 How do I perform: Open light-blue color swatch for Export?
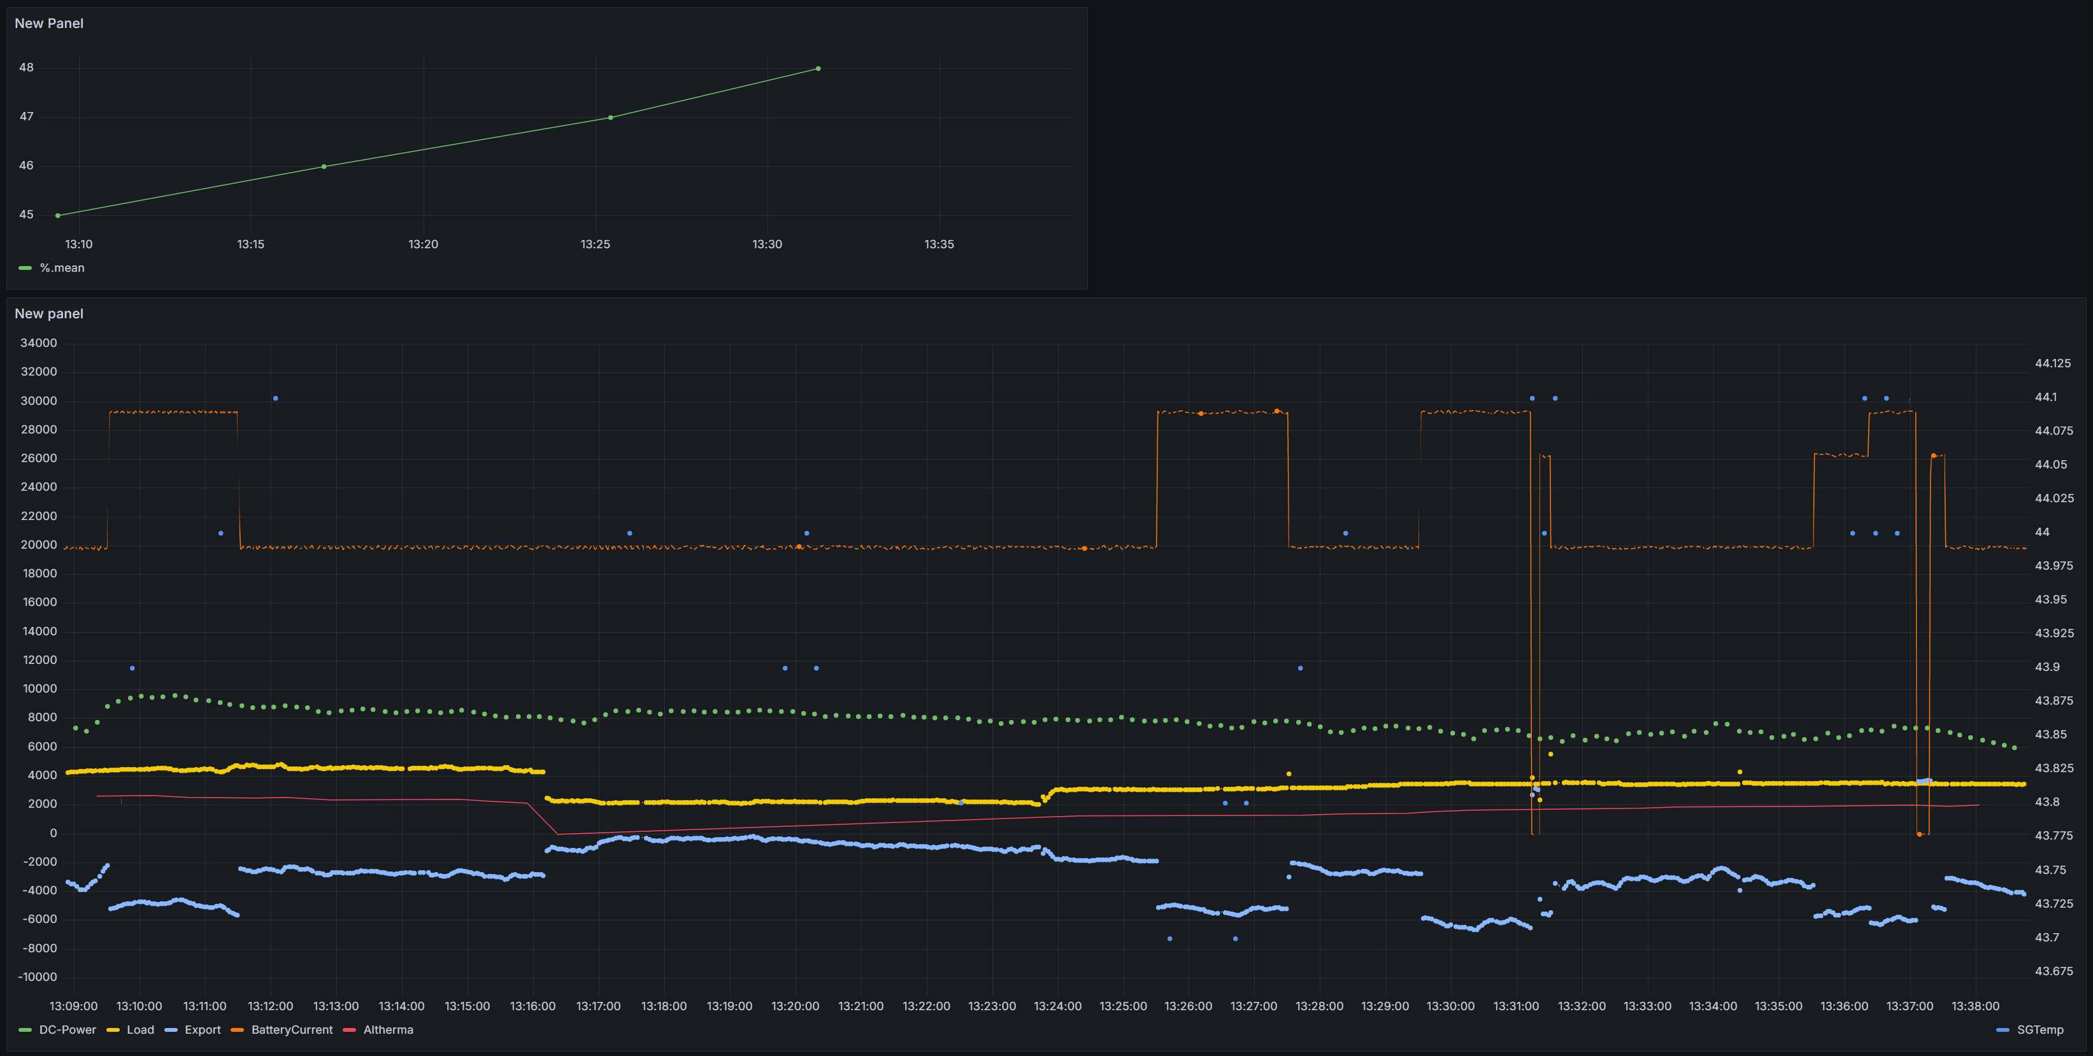171,1030
